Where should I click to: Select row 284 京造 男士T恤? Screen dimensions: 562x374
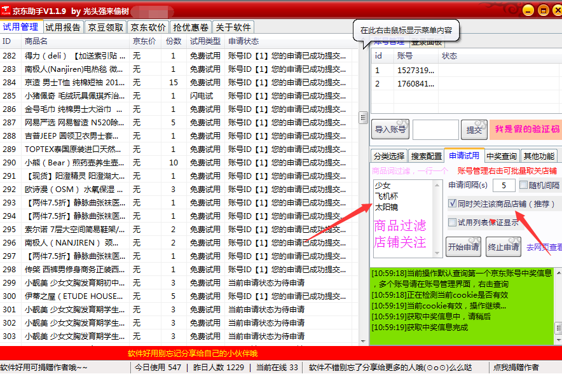tap(179, 83)
